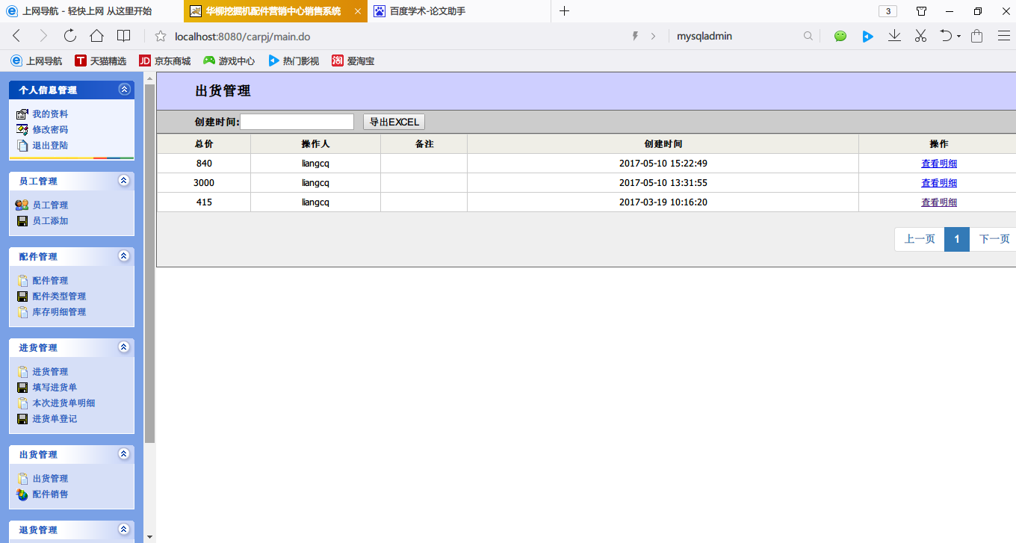Viewport: 1016px width, 543px height.
Task: Go to 上一页 previous page
Action: click(x=920, y=239)
